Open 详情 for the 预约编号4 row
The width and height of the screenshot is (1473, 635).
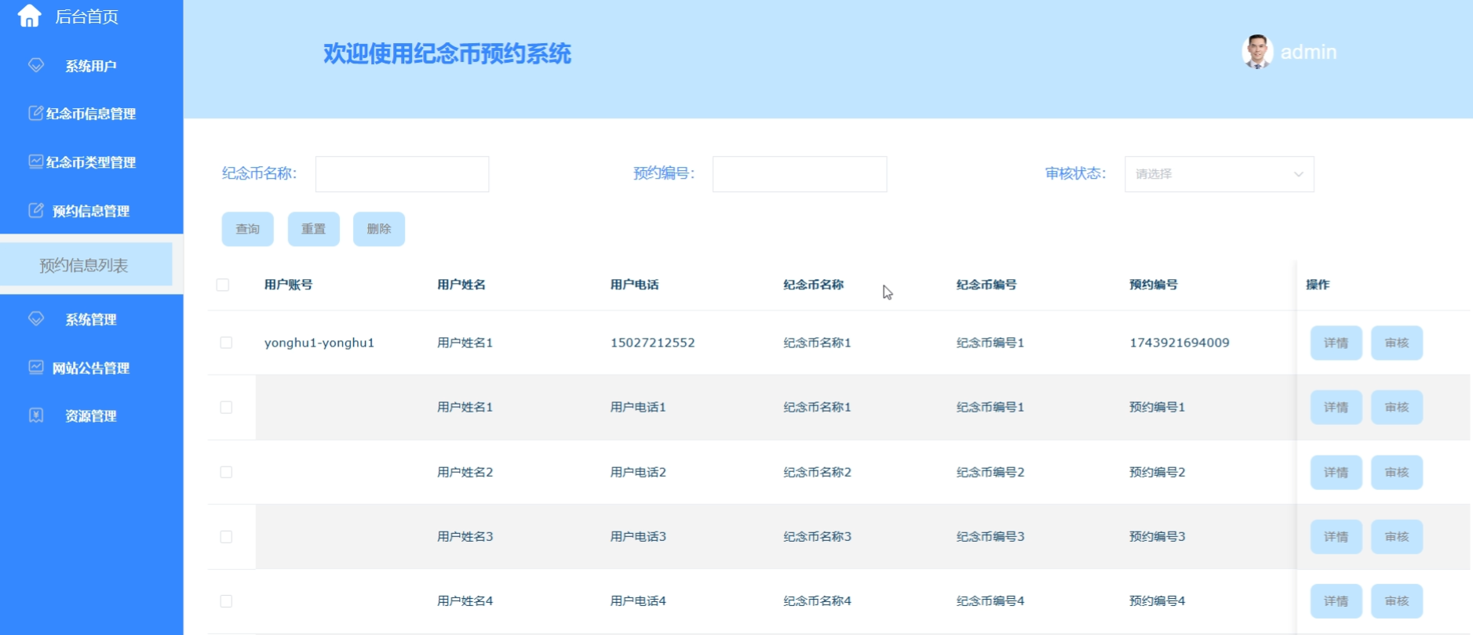(1336, 601)
